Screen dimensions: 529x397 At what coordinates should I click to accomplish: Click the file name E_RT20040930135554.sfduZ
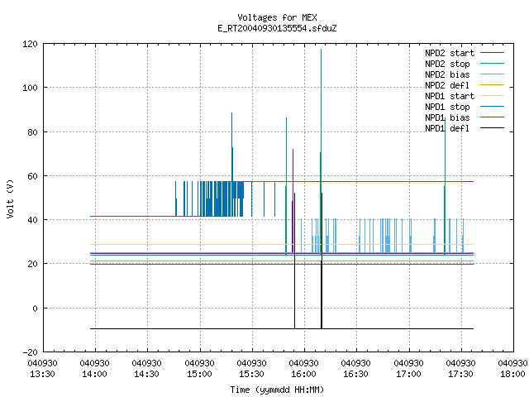tap(277, 28)
